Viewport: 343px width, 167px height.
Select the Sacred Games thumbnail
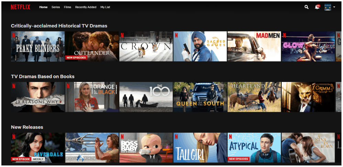point(200,46)
